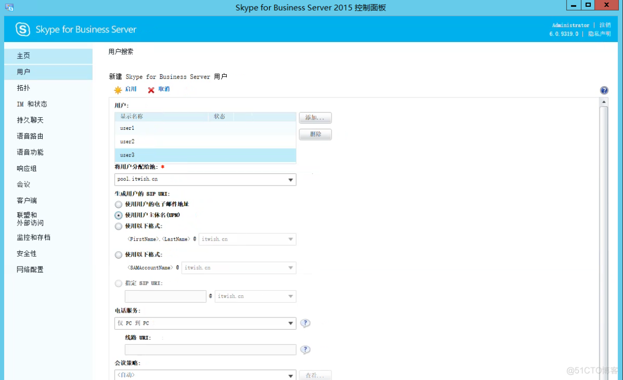Open the pool.itwish.cn pool dropdown
This screenshot has height=380, width=623.
(x=205, y=179)
